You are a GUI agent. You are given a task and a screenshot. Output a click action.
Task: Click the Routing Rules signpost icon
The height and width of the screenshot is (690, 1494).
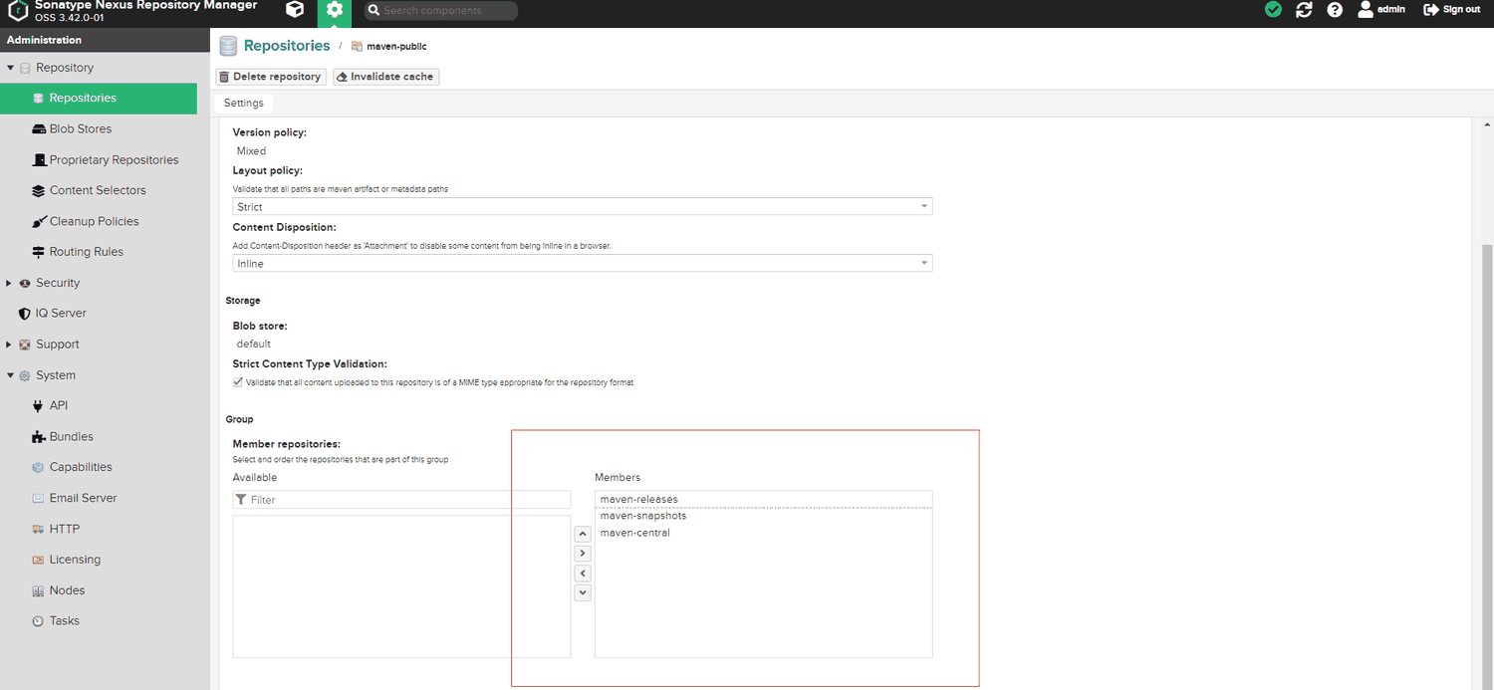[39, 252]
